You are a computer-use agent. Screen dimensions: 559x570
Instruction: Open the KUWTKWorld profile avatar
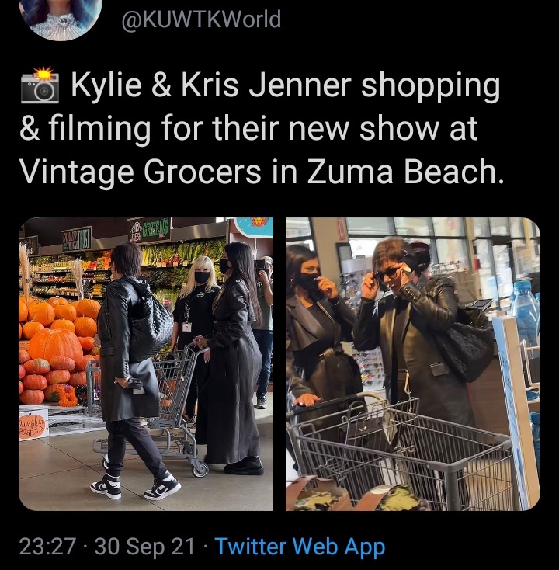[x=62, y=16]
